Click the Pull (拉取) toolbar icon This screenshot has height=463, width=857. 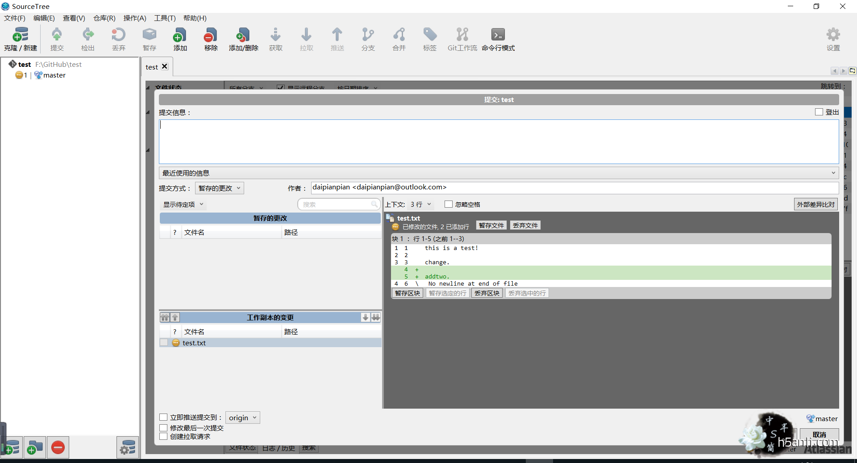306,39
